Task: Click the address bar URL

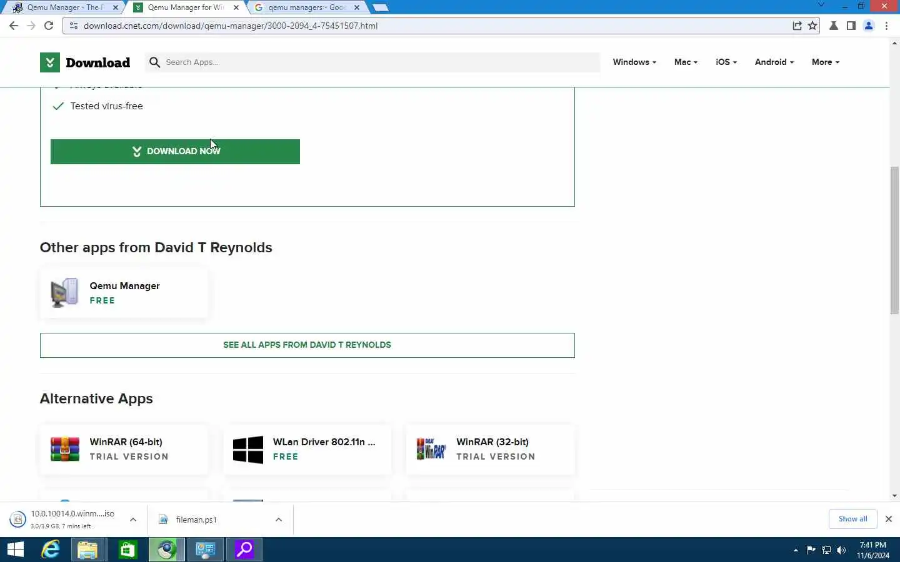Action: [x=231, y=26]
